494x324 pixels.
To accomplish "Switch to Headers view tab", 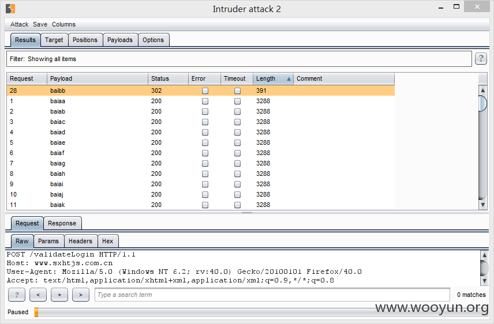I will [80, 241].
